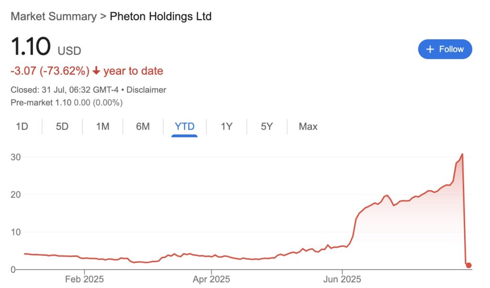Navigate to Market Summary
This screenshot has width=490, height=288.
53,16
